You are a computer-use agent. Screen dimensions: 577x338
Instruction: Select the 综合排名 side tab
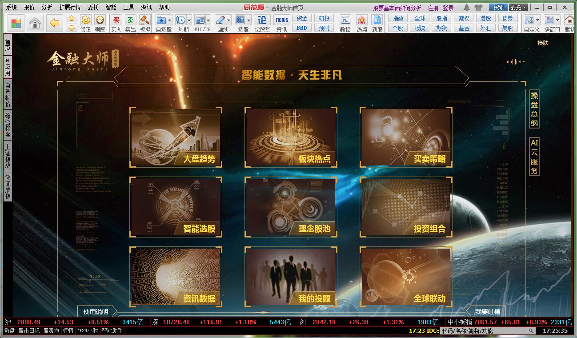coord(8,125)
